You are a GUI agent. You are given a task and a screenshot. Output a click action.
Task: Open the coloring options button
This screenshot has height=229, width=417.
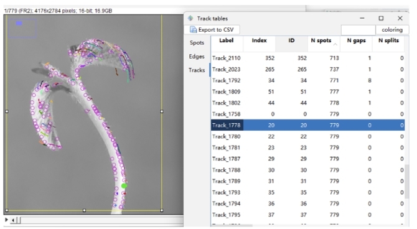(392, 30)
